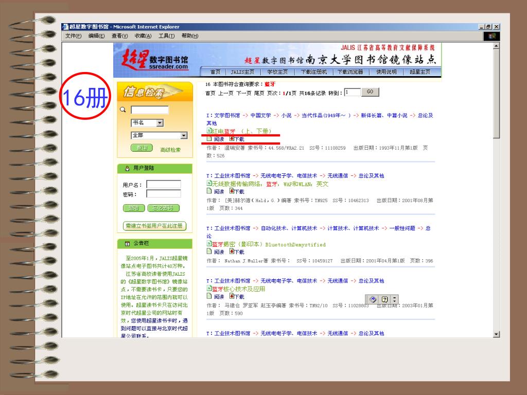Open 下载浏览器 navigation tab
The height and width of the screenshot is (395, 527).
coord(350,72)
